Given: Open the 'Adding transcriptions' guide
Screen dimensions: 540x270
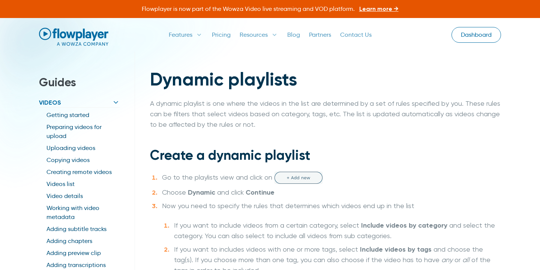Looking at the screenshot, I should [76, 265].
